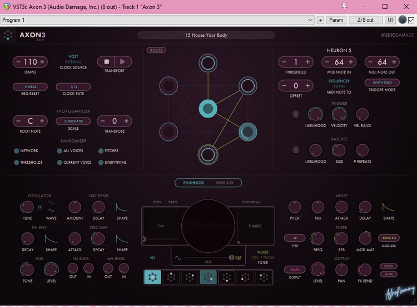Choose the top-dot voice selector

tap(171, 277)
